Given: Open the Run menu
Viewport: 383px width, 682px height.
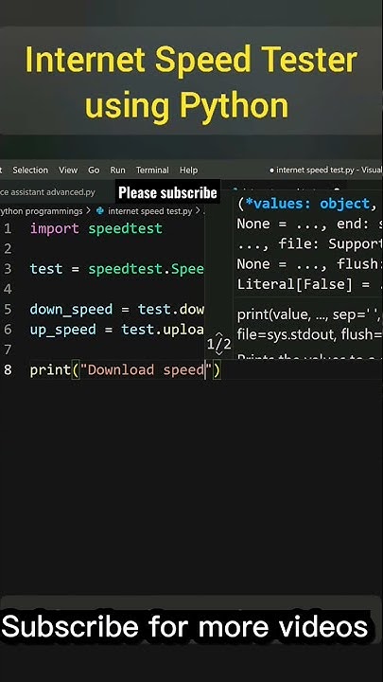Looking at the screenshot, I should pos(117,170).
